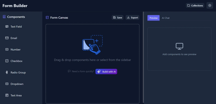
Task: Click 'Need a form quickly?' text
Action: tap(83, 71)
